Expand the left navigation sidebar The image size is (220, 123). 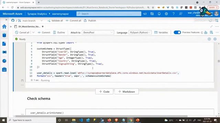[6, 20]
